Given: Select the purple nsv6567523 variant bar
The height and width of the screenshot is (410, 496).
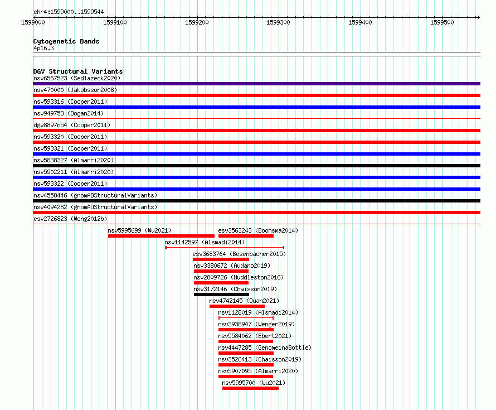Looking at the screenshot, I should point(256,84).
